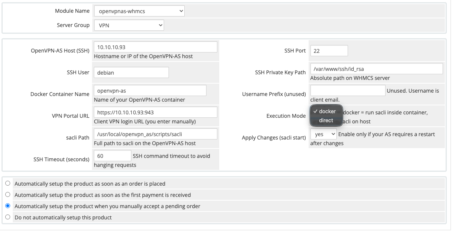
Task: Click the Docker Container Name field
Action: click(x=150, y=91)
